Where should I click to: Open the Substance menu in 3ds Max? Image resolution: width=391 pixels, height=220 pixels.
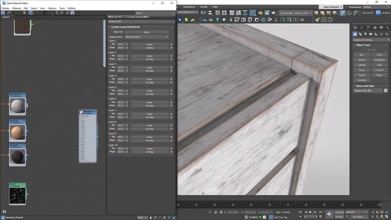189,7
